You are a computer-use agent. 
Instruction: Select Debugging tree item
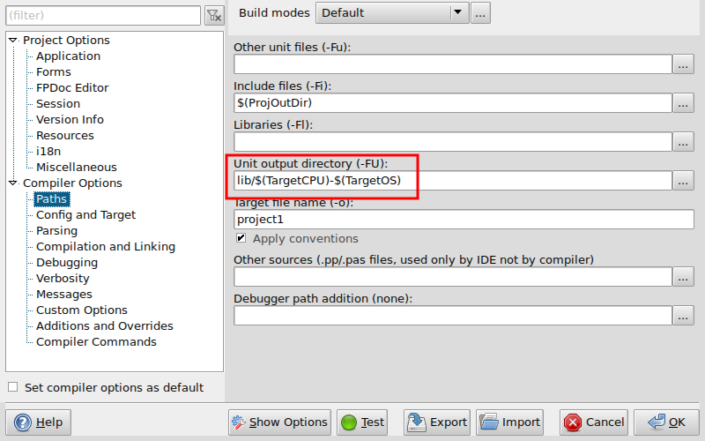pos(67,262)
